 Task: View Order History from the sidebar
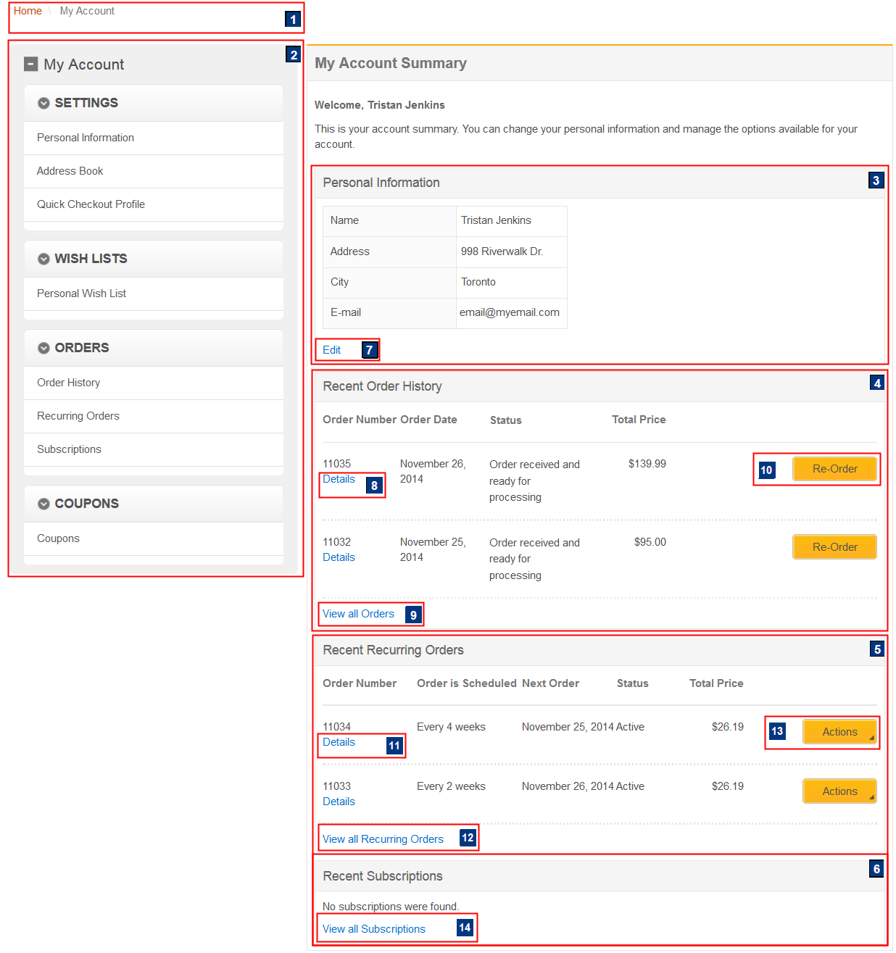[68, 382]
